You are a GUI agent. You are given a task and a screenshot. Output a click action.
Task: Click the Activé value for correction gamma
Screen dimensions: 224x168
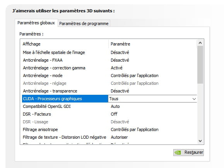(116, 68)
